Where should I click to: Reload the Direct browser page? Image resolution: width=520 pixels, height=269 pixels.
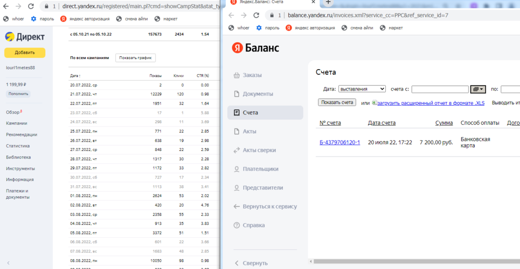click(x=31, y=6)
